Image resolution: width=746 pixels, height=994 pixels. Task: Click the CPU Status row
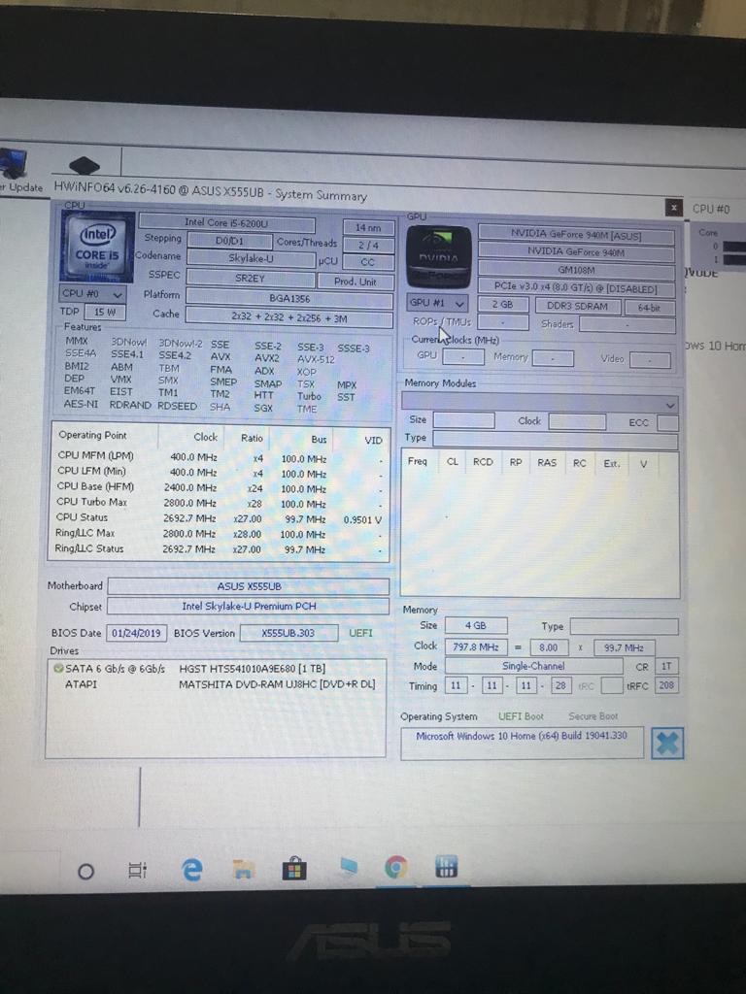click(x=220, y=518)
